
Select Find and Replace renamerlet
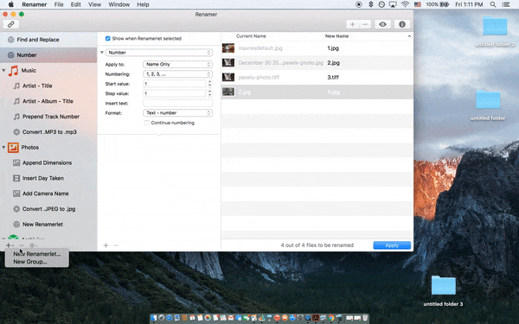pyautogui.click(x=48, y=40)
